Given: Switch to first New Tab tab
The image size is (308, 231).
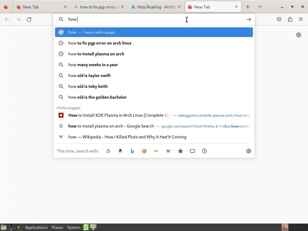Looking at the screenshot, I should point(42,7).
